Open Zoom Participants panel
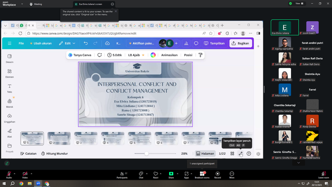This screenshot has height=187, width=332. pos(122,175)
